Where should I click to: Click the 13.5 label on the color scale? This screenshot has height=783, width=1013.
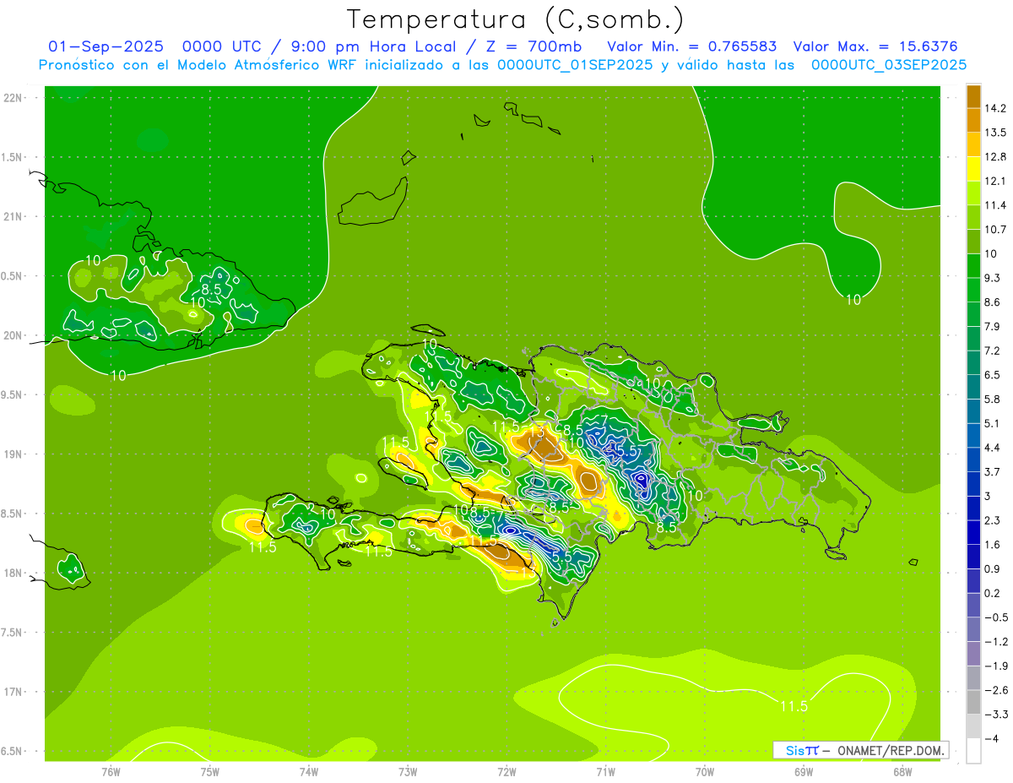[x=994, y=132]
